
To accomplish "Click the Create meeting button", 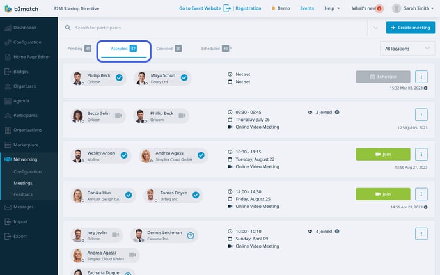I will pos(410,27).
